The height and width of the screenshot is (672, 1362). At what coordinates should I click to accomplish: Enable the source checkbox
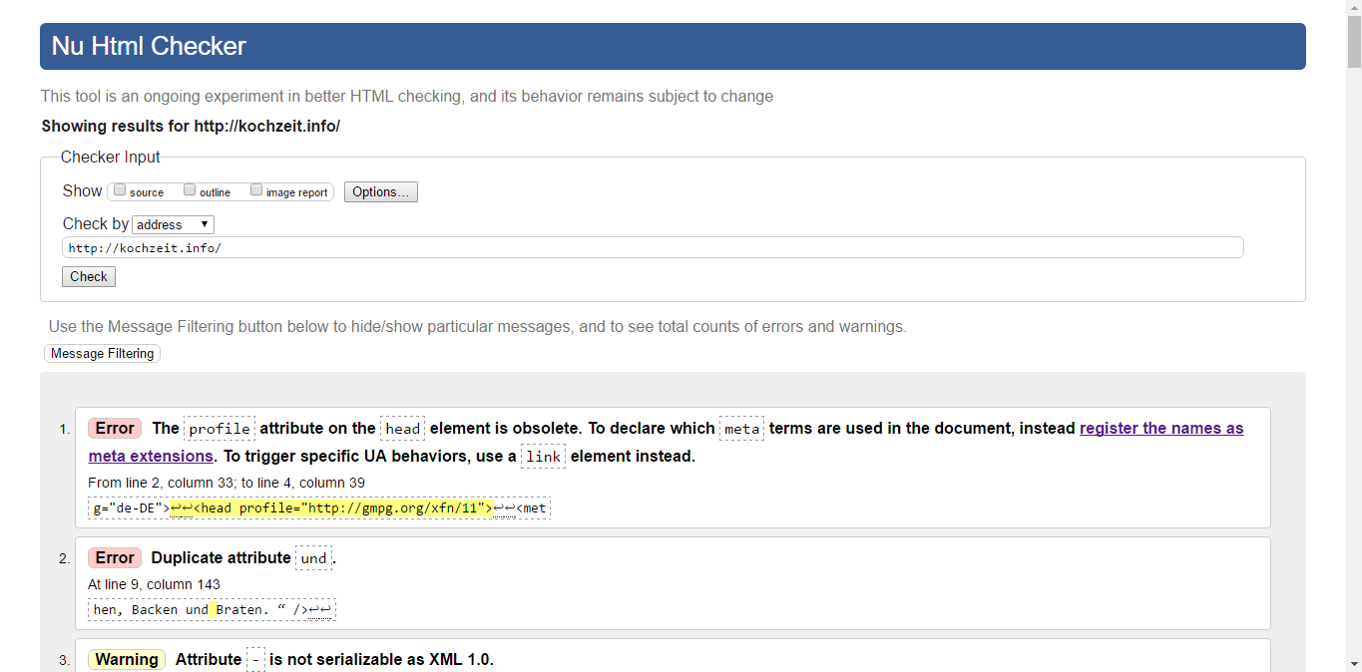coord(120,190)
